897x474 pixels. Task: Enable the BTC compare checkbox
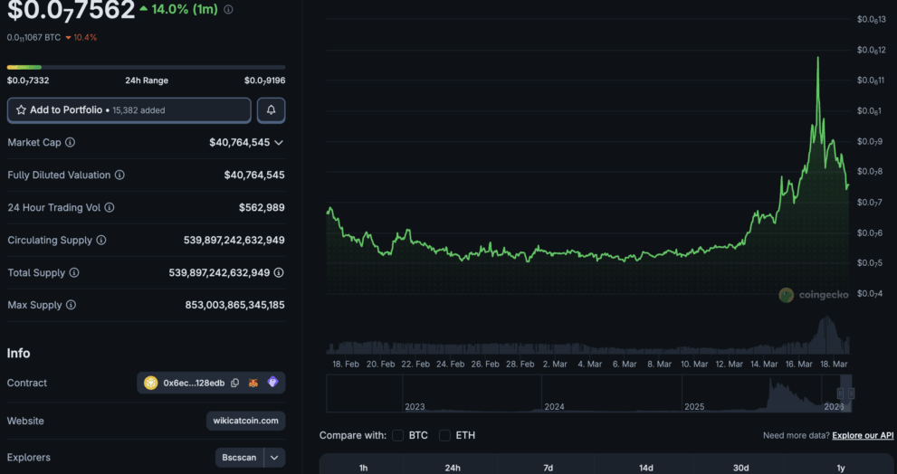pyautogui.click(x=398, y=435)
